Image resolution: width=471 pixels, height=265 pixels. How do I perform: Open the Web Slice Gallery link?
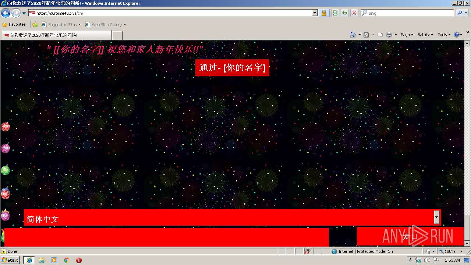pyautogui.click(x=105, y=25)
